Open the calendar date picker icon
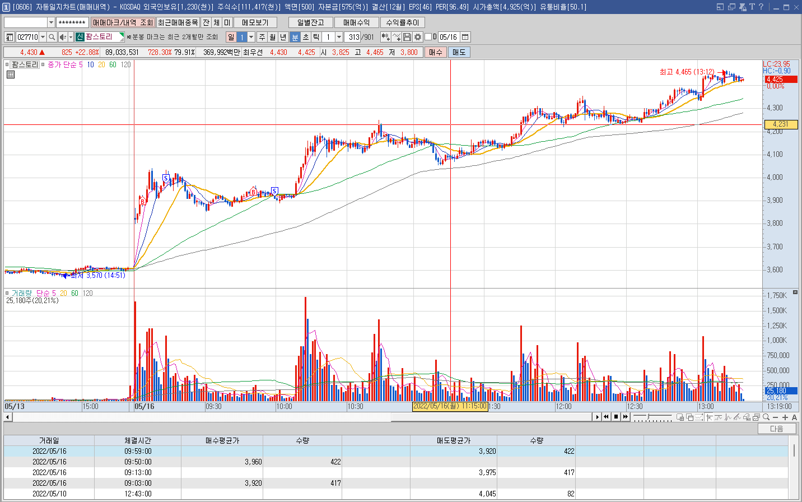The image size is (802, 502). pos(465,37)
